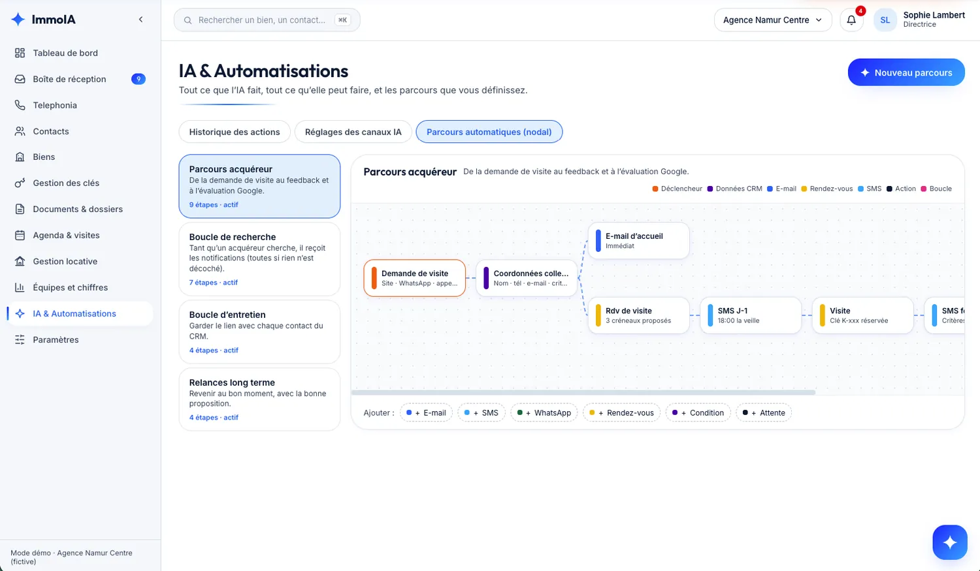Add an Attente step

tap(764, 413)
